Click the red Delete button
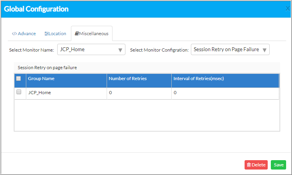This screenshot has width=292, height=175. [256, 165]
